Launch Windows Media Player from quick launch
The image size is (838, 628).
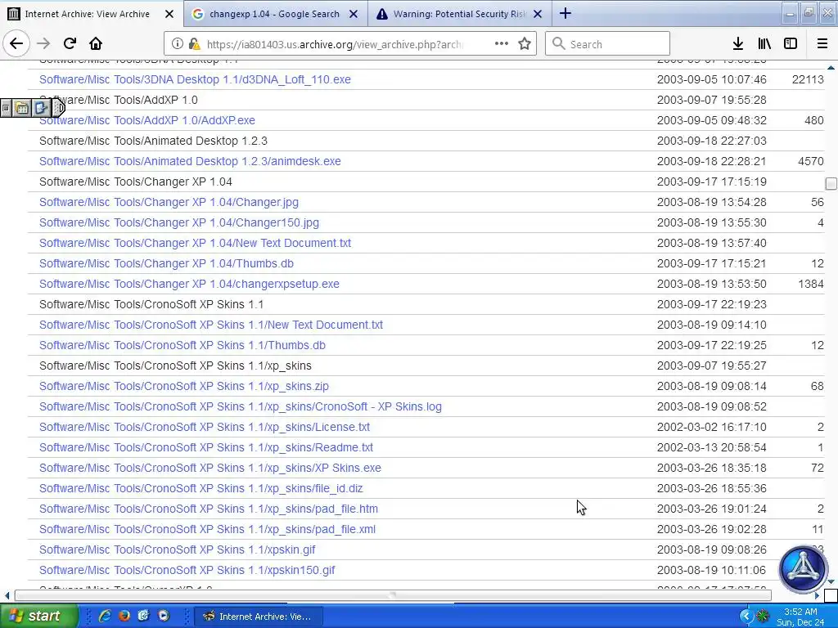tap(164, 616)
